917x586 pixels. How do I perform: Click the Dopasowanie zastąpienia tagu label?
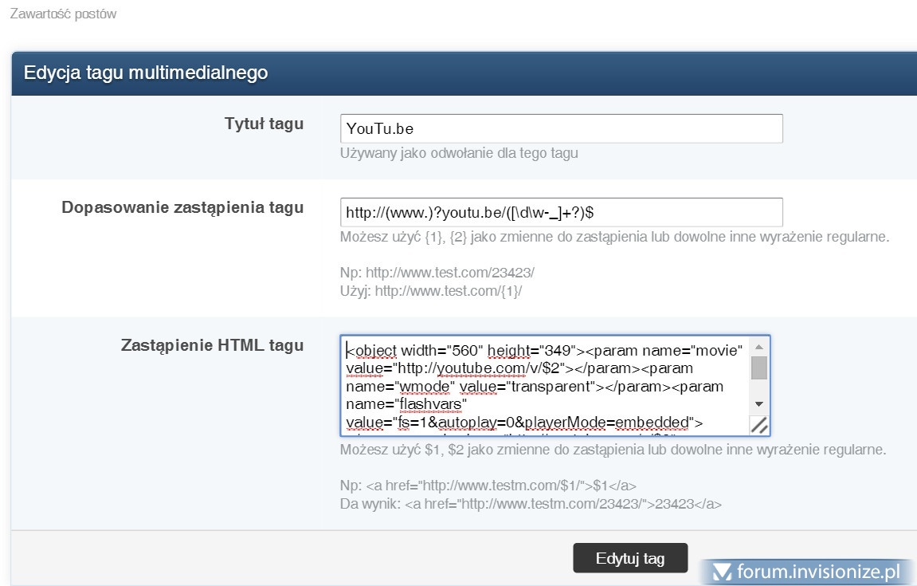(182, 207)
